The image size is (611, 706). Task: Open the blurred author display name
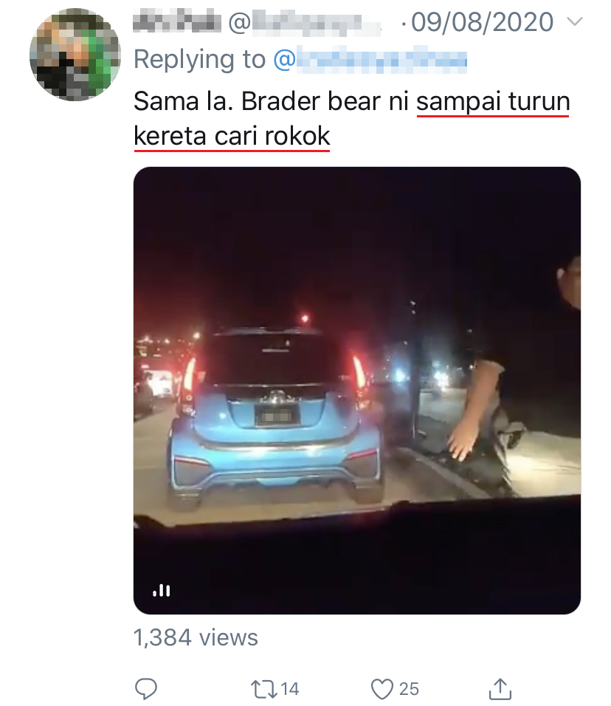(x=177, y=22)
